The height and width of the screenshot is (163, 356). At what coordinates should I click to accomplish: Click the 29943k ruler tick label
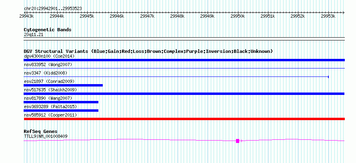click(x=26, y=16)
